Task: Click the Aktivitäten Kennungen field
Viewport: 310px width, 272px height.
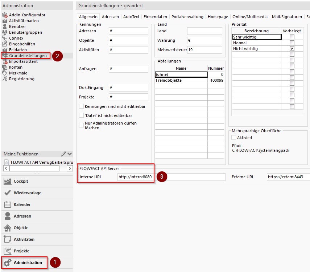Action: point(128,50)
